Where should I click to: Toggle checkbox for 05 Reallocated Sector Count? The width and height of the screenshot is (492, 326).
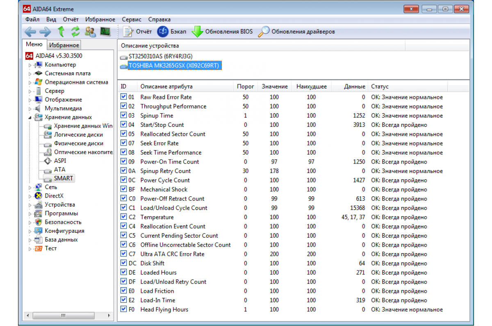pyautogui.click(x=124, y=134)
